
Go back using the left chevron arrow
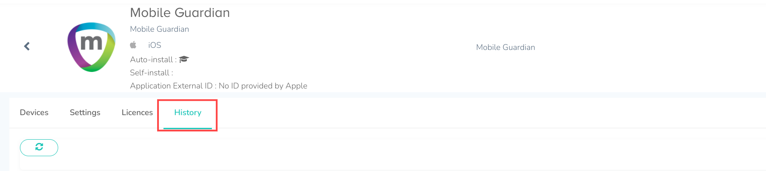27,46
